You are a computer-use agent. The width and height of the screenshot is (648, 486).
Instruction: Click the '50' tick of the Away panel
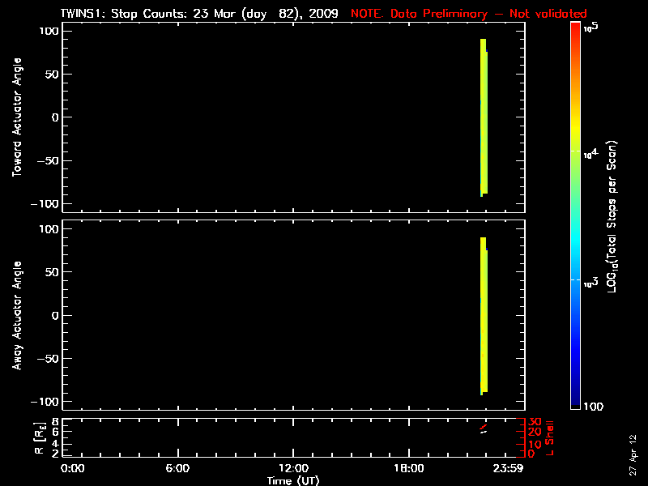click(x=53, y=272)
